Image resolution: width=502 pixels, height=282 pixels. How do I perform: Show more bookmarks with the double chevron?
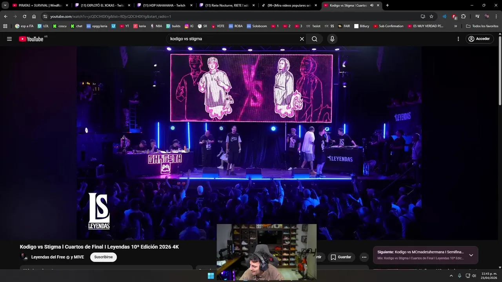(x=455, y=26)
